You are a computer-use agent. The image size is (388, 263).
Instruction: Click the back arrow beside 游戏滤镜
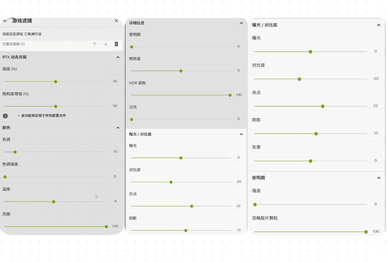(5, 21)
